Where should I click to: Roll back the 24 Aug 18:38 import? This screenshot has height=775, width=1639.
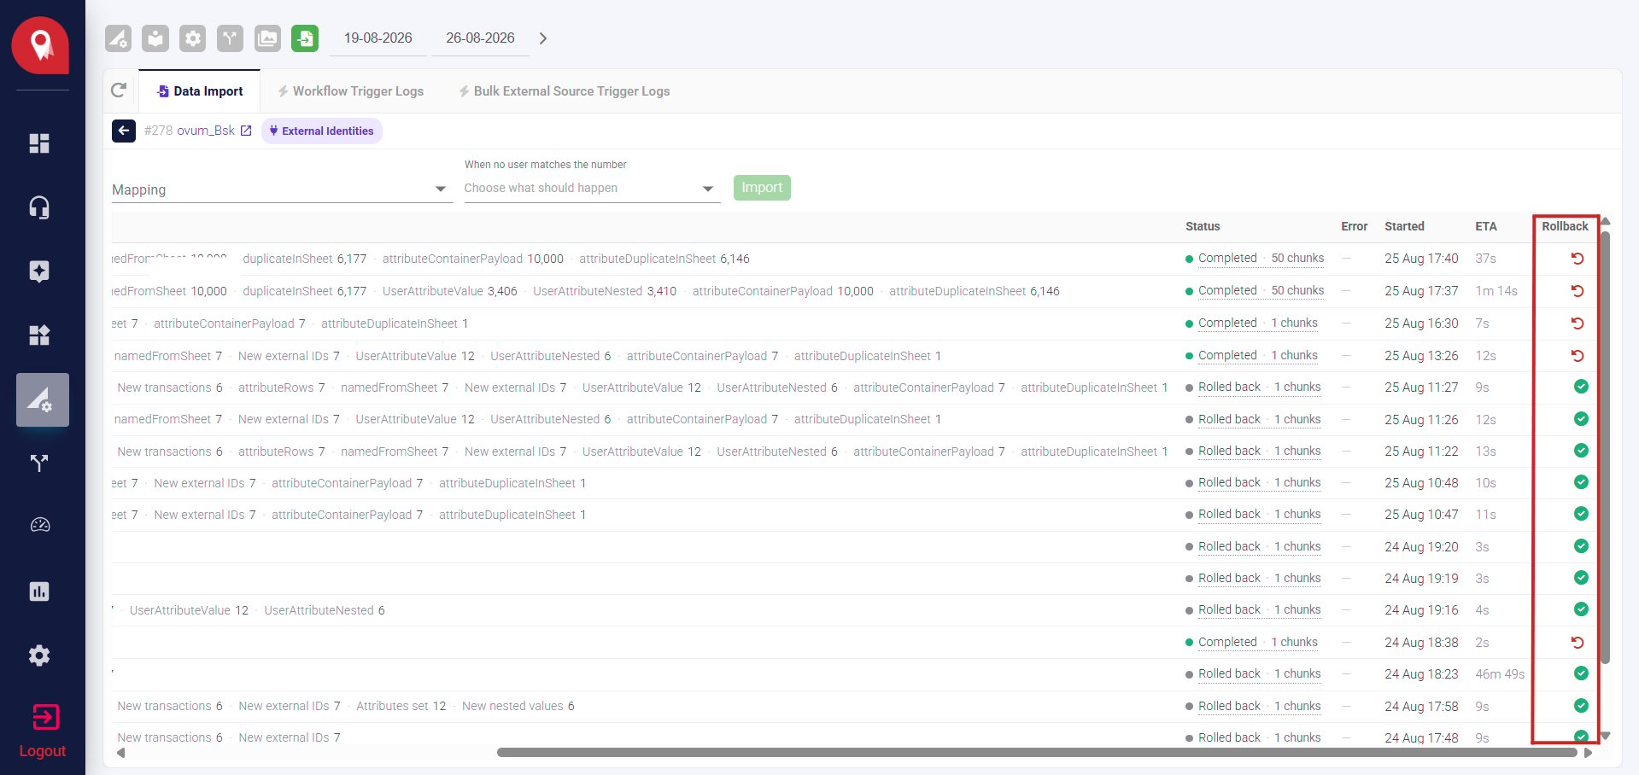click(1578, 643)
